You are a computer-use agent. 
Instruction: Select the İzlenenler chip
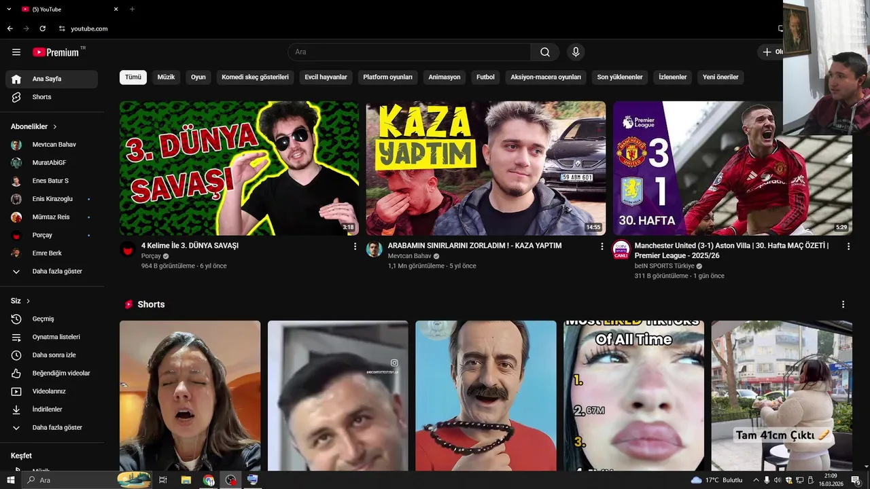click(672, 77)
